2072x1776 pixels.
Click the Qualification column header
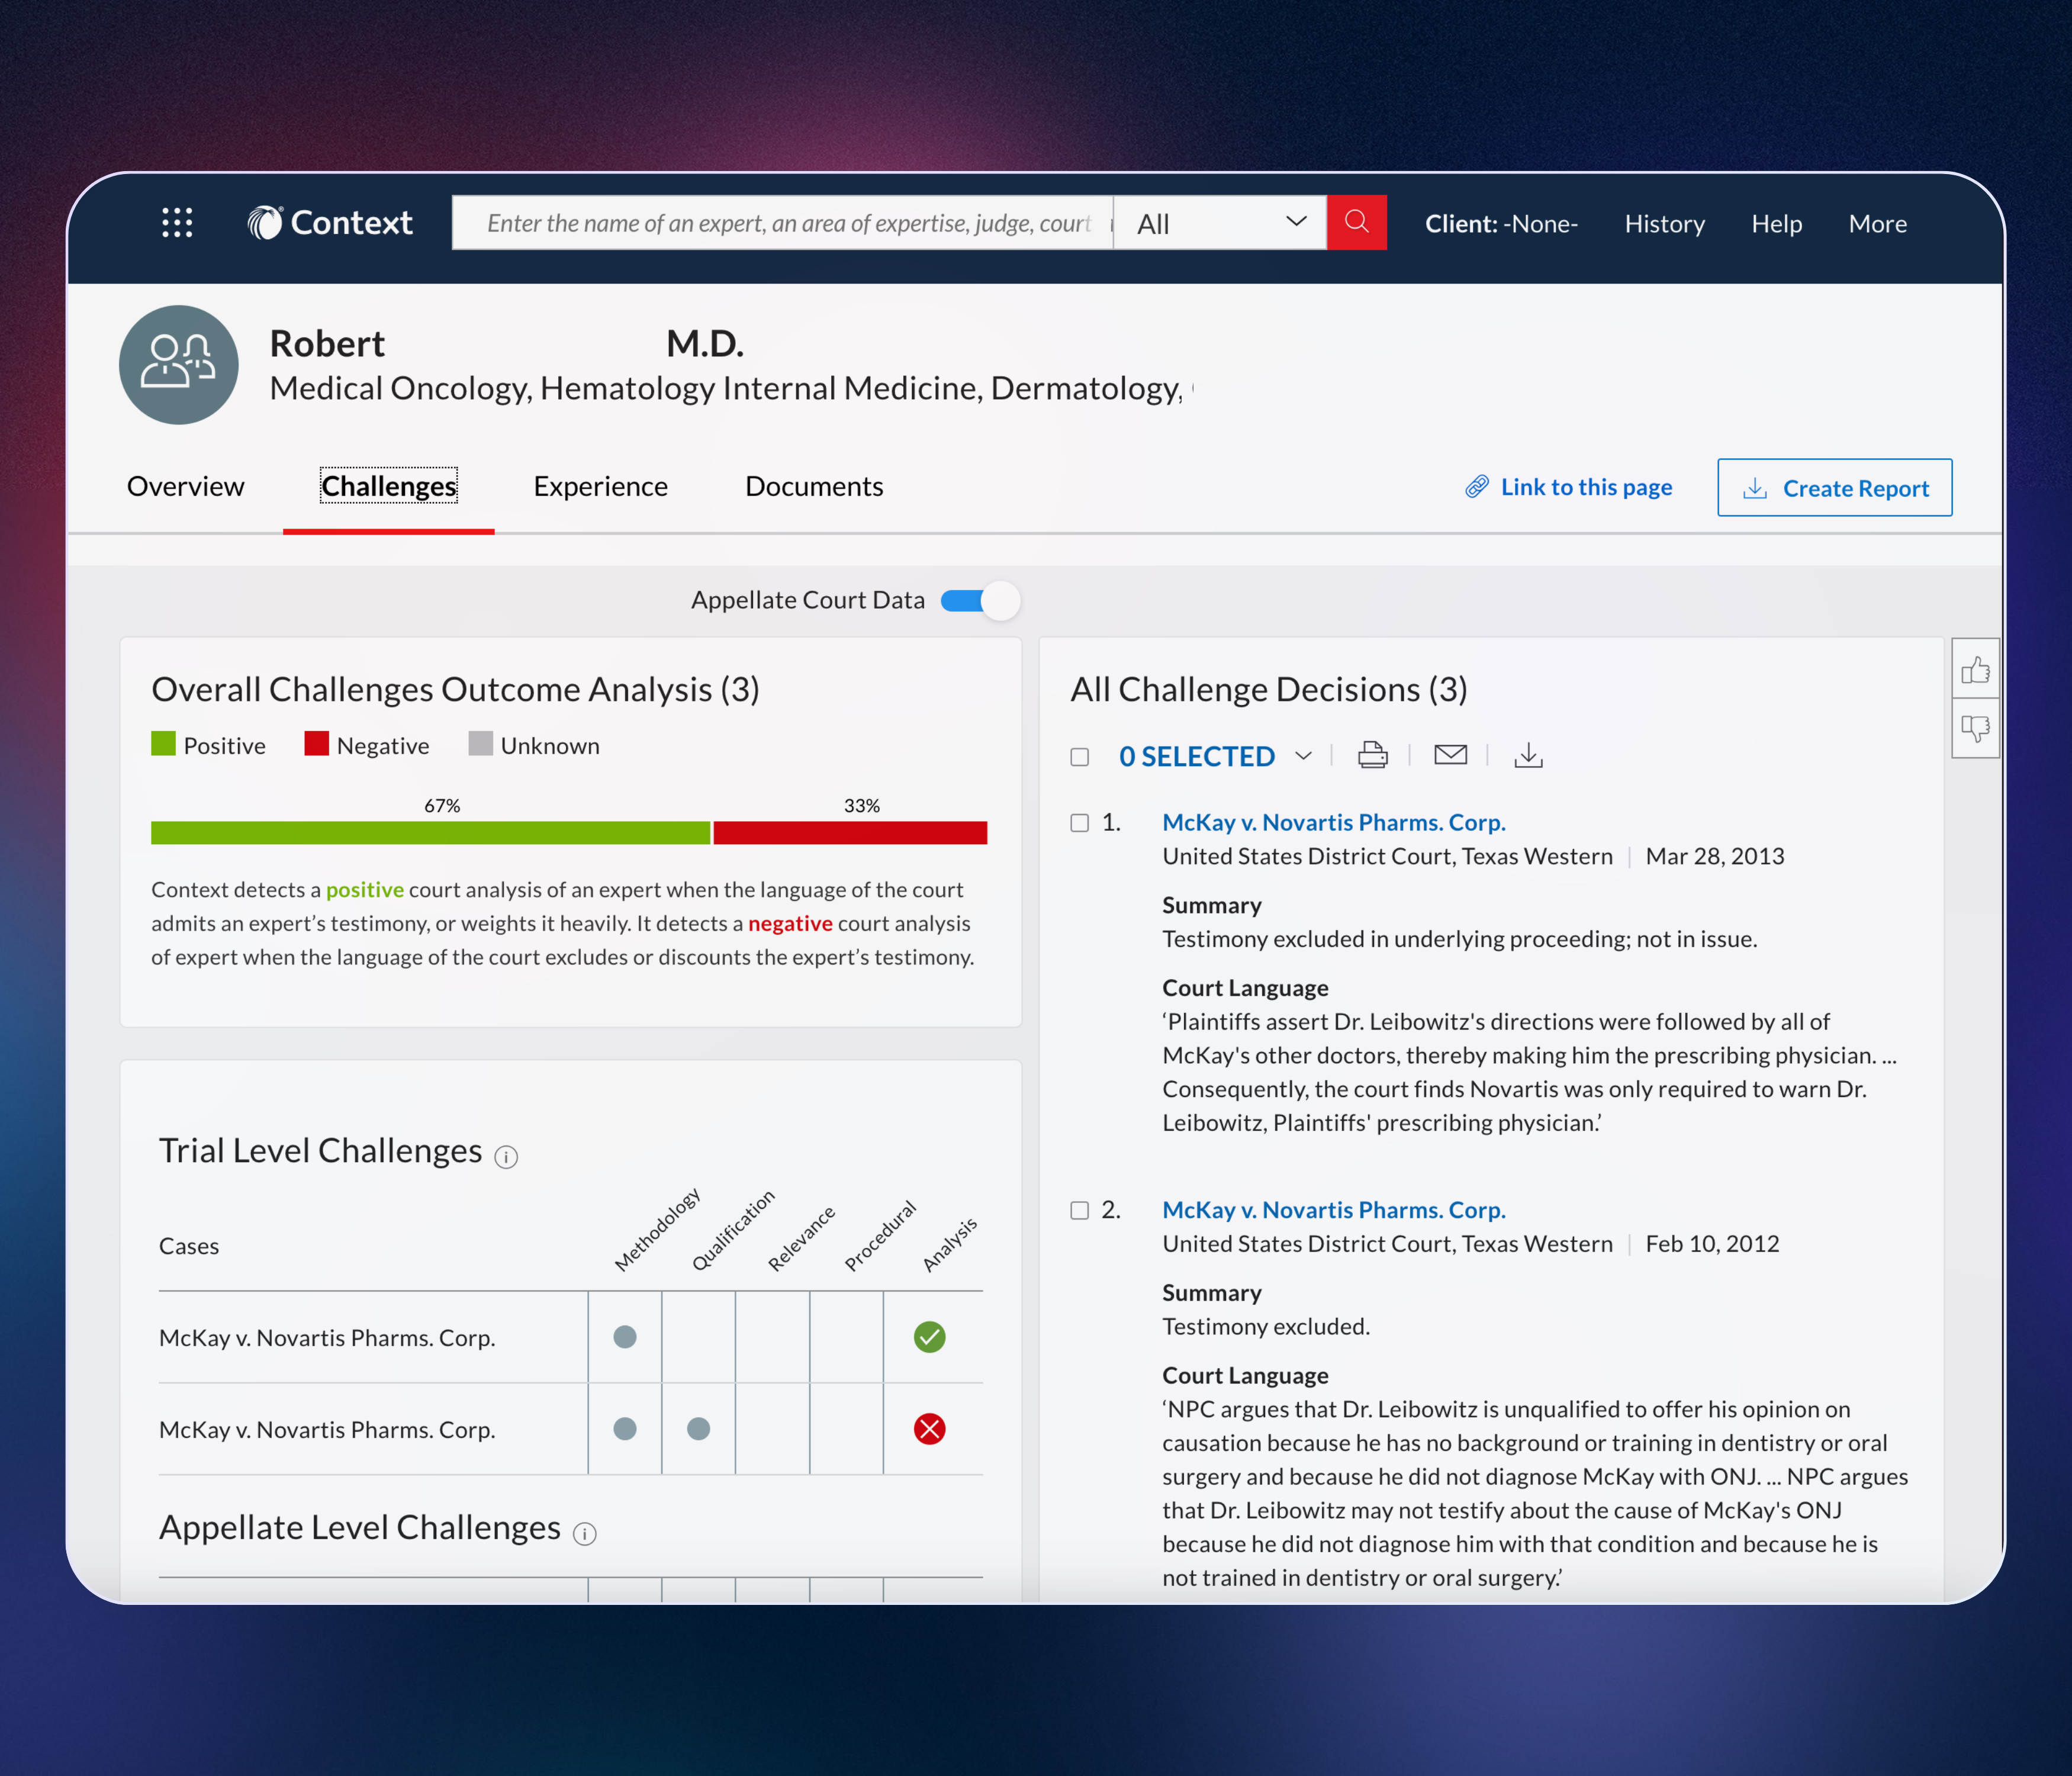pyautogui.click(x=733, y=1230)
